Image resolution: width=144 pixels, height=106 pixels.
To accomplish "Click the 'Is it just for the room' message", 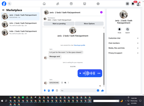I will (x=66, y=52).
